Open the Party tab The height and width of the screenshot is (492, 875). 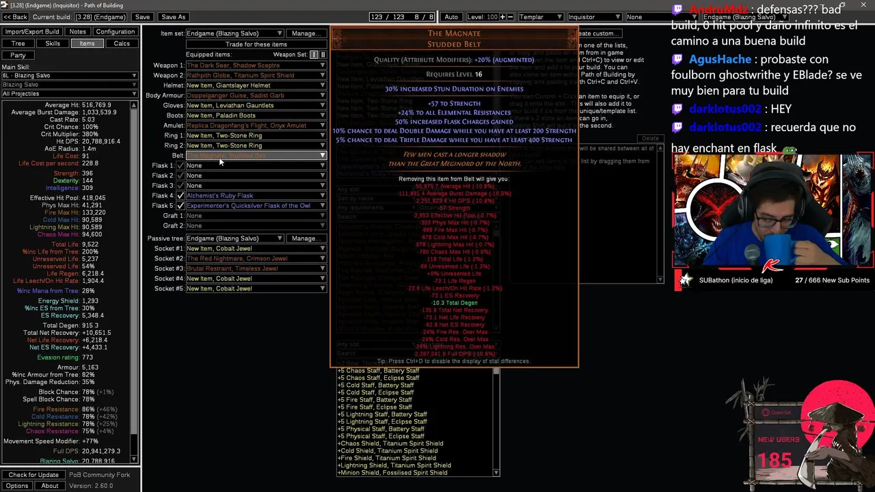pos(18,55)
